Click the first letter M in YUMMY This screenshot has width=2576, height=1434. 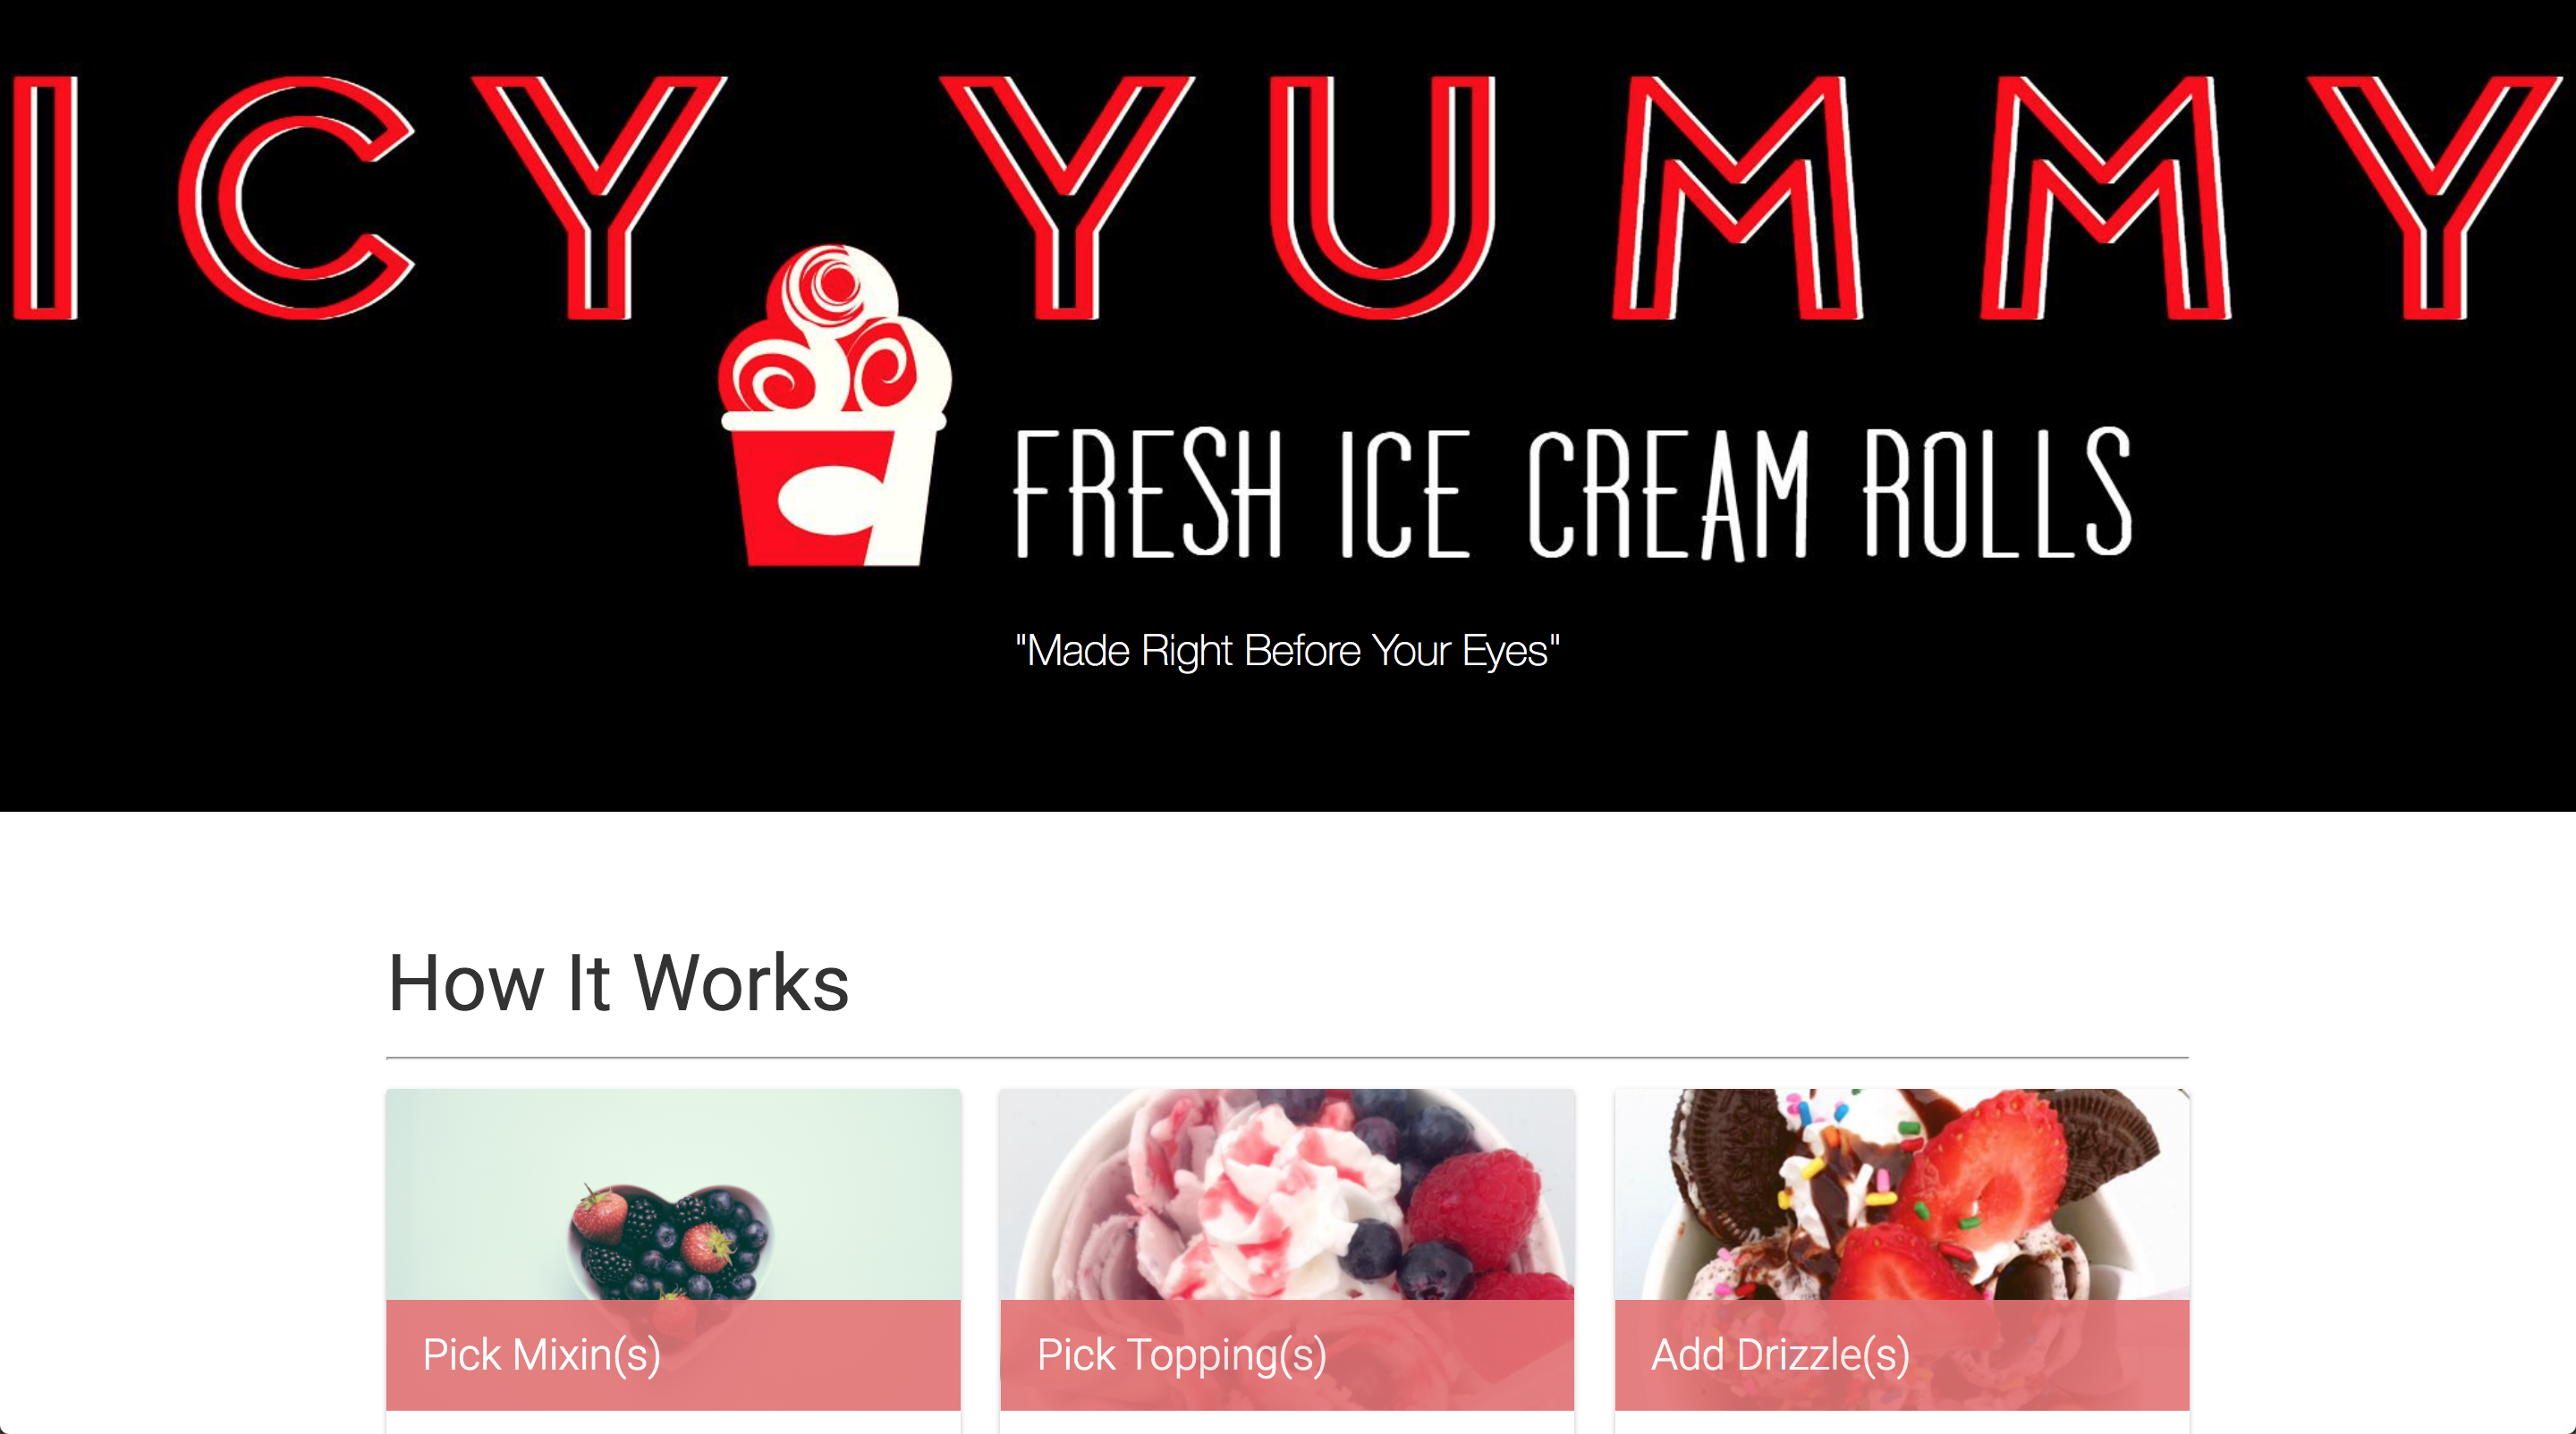pos(1738,197)
